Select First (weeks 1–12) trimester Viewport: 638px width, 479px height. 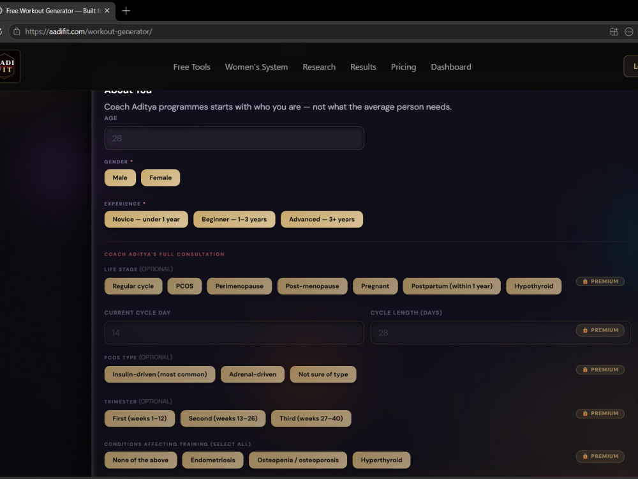click(140, 418)
